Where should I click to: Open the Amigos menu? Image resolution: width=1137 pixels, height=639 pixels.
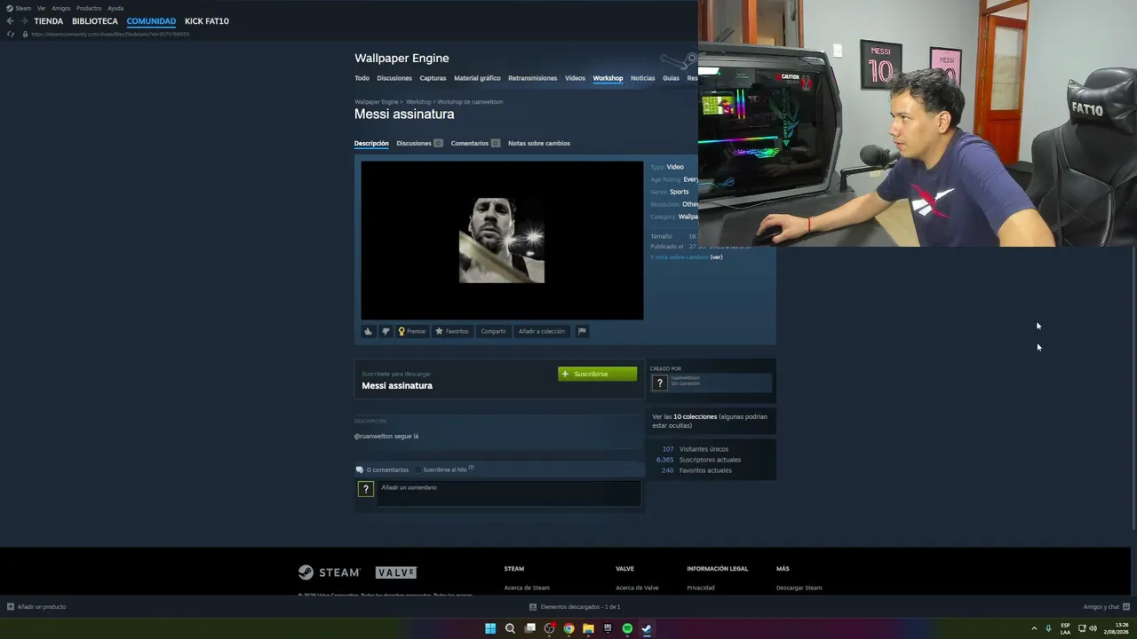[x=61, y=8]
